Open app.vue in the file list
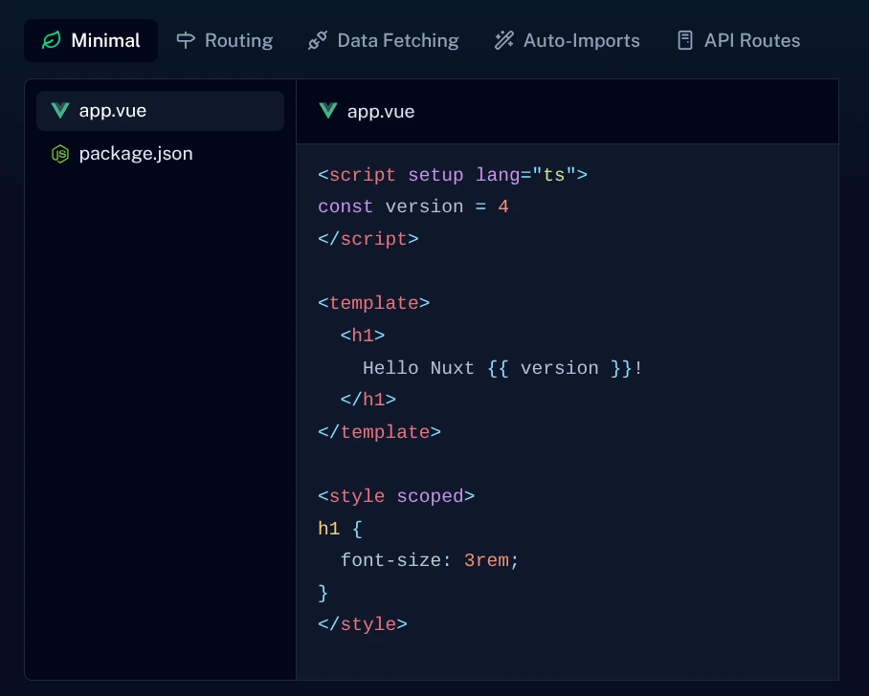Viewport: 869px width, 696px height. click(113, 111)
